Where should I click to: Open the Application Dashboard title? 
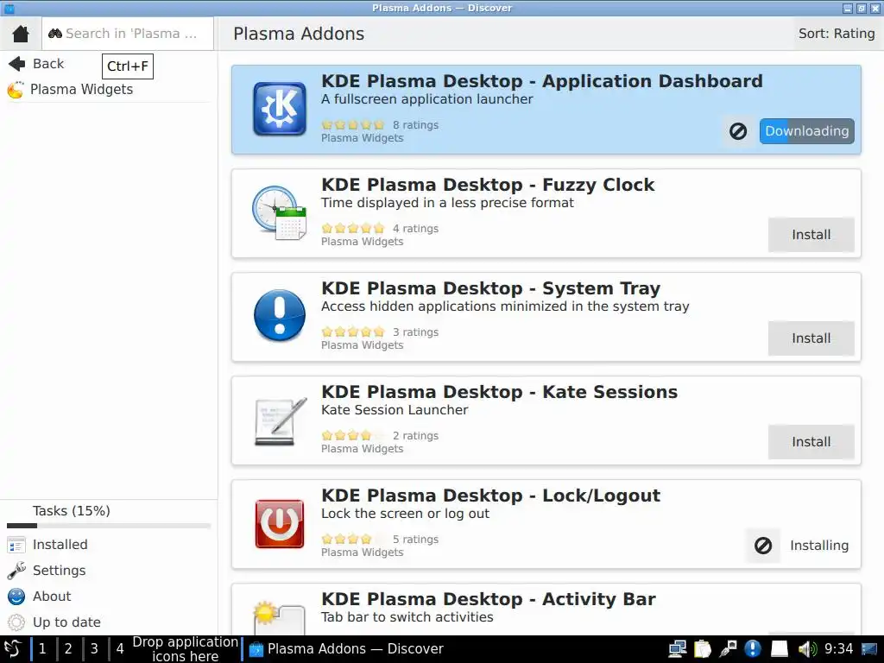[542, 81]
